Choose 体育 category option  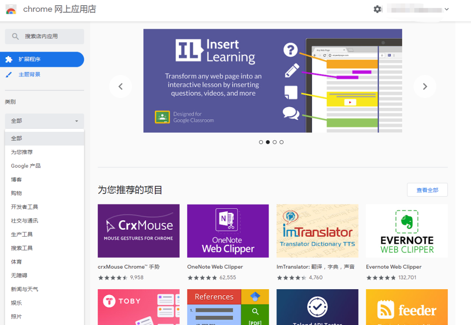tap(44, 262)
